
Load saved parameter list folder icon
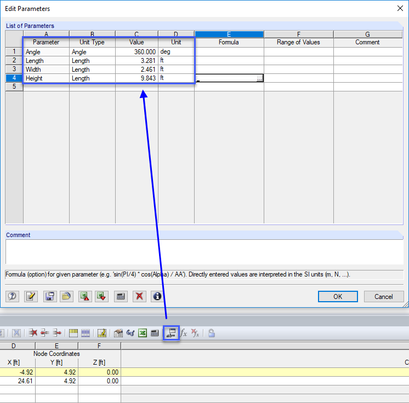66,296
